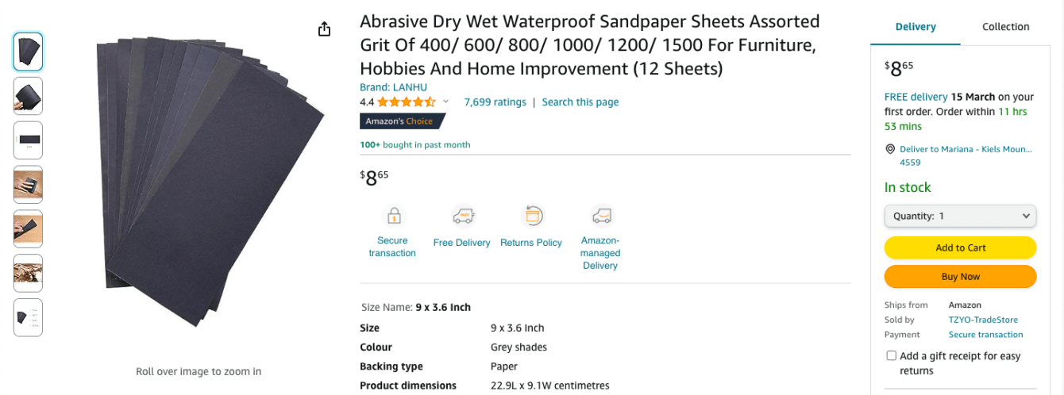Viewport: 1064px width, 395px height.
Task: Open the 7,699 ratings link
Action: click(x=495, y=102)
